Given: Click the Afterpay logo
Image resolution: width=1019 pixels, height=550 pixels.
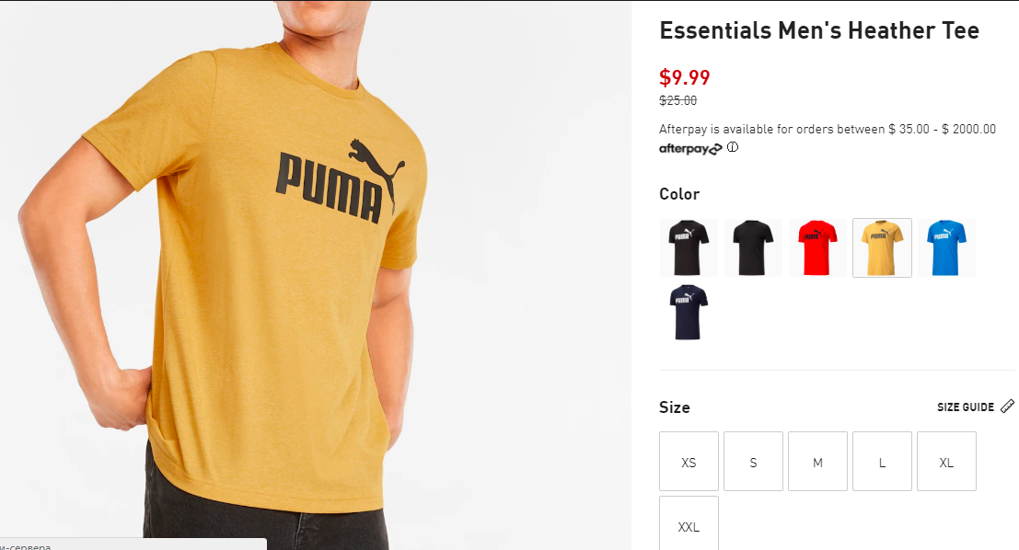Looking at the screenshot, I should tap(690, 149).
